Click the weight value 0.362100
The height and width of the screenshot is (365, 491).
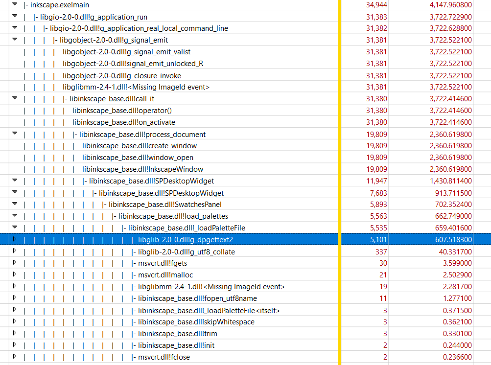[x=457, y=322]
